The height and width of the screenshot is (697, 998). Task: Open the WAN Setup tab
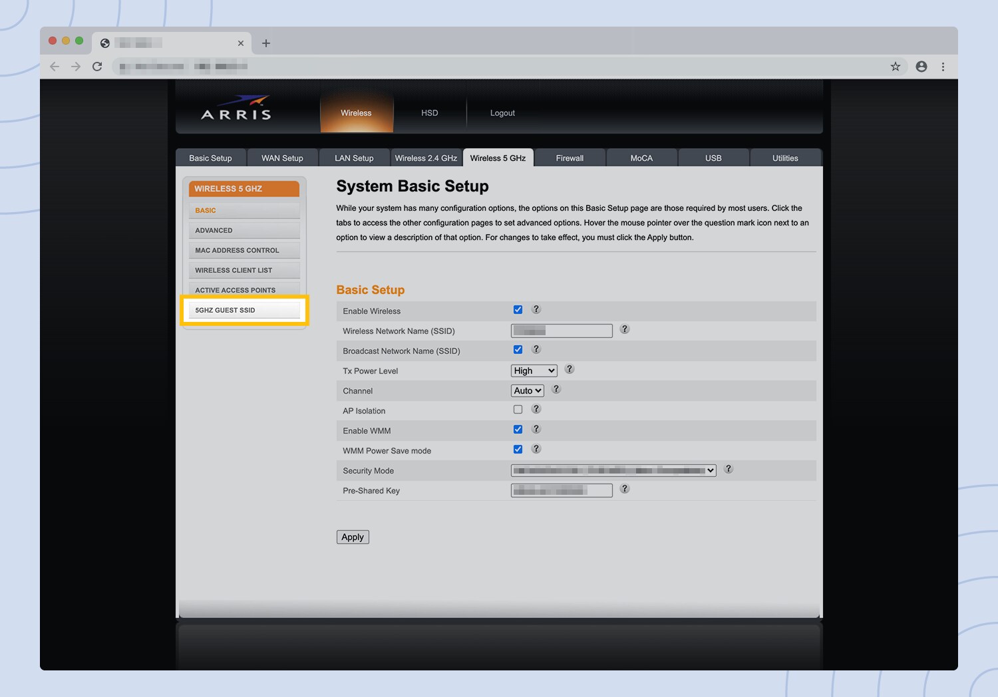pos(282,158)
